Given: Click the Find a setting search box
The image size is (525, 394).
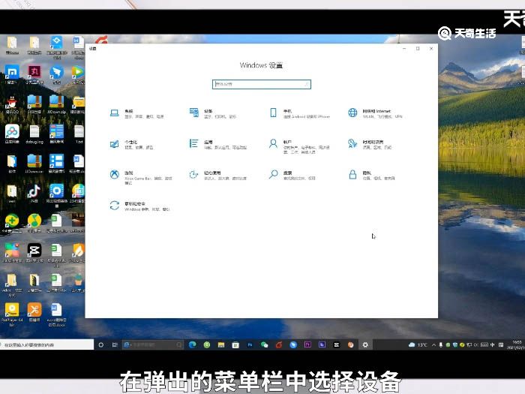Looking at the screenshot, I should click(x=261, y=85).
